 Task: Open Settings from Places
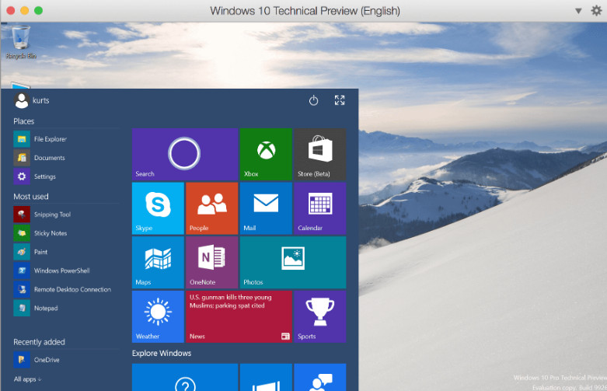click(66, 176)
